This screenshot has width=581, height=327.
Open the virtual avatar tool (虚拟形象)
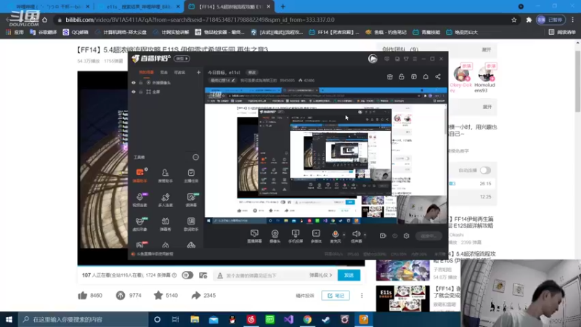tap(139, 224)
